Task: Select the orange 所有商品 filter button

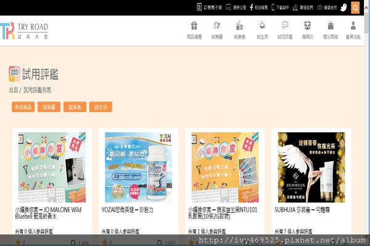Action: coord(23,107)
